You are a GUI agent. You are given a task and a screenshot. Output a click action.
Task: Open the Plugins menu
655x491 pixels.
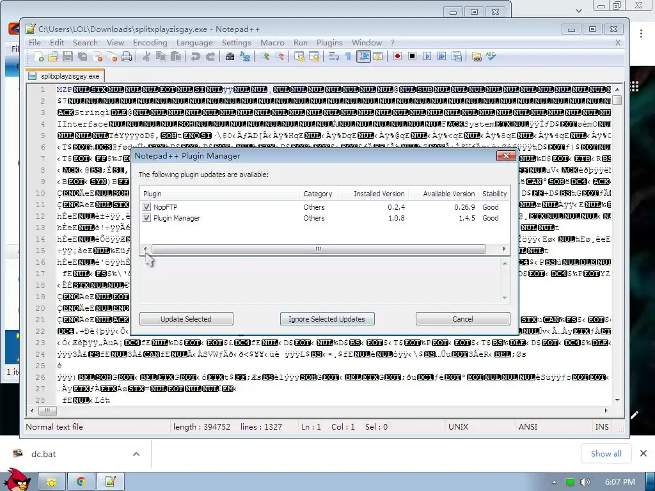329,43
